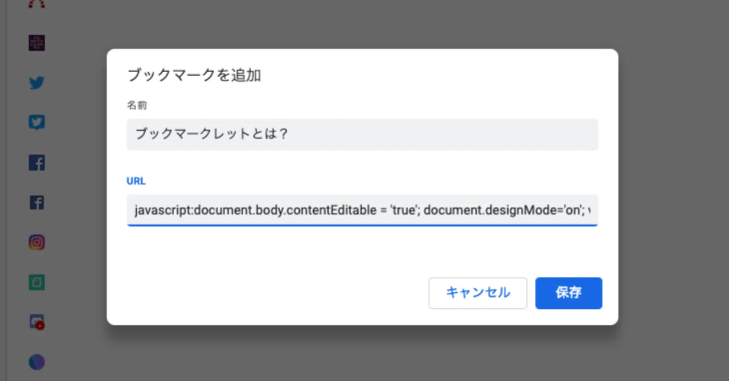The height and width of the screenshot is (381, 729).
Task: Click the キャンセル button
Action: tap(478, 293)
